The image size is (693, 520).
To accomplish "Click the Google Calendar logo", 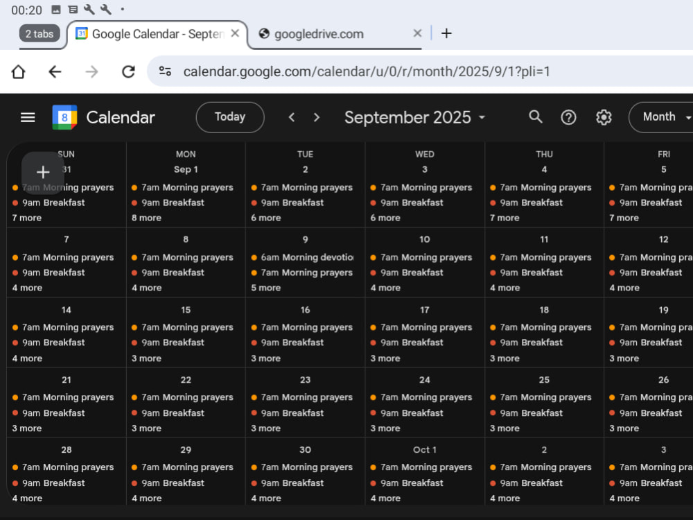I will [x=64, y=117].
